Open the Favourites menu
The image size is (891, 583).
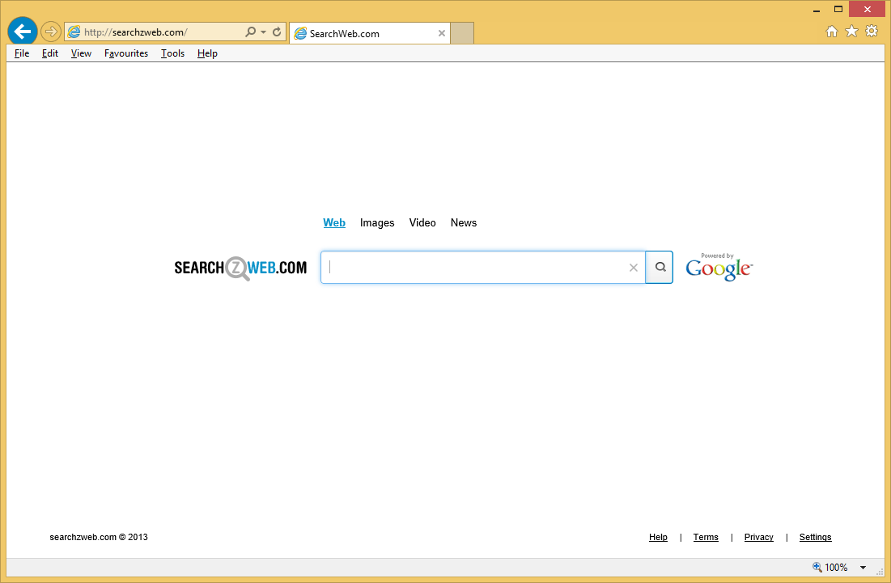(x=126, y=53)
